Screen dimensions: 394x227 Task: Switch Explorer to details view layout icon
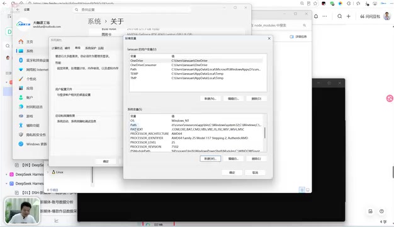tap(302, 190)
